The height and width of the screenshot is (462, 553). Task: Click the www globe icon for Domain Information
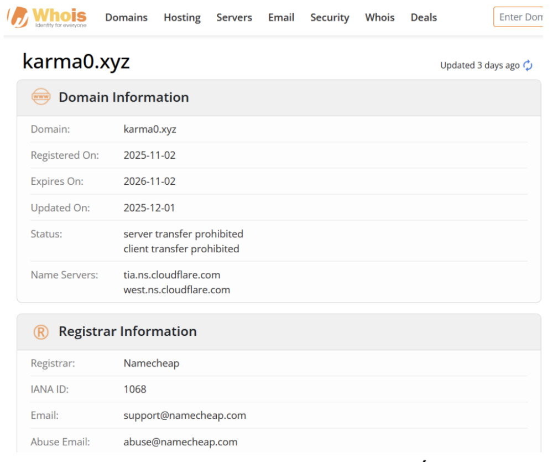[x=41, y=97]
